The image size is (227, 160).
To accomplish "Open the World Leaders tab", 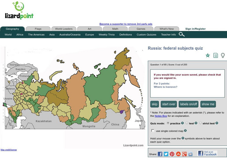I will click(x=64, y=29).
